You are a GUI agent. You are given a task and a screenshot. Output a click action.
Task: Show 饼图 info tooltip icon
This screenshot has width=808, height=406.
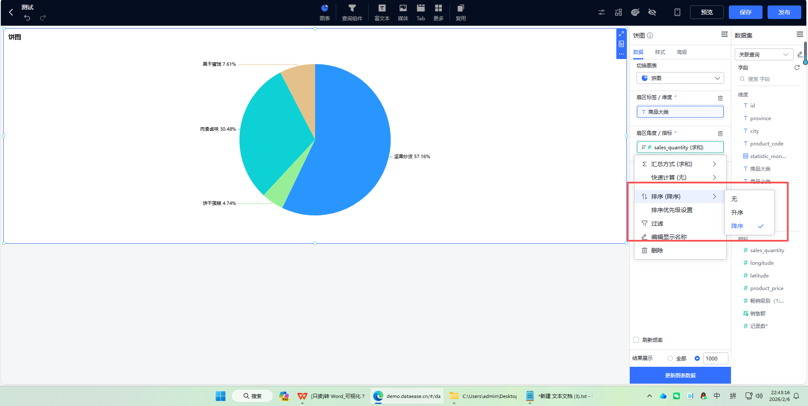(650, 35)
